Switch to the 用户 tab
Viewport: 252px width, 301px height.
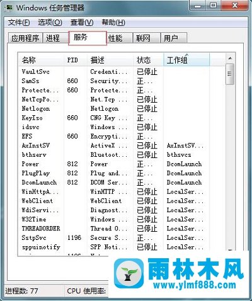point(173,38)
